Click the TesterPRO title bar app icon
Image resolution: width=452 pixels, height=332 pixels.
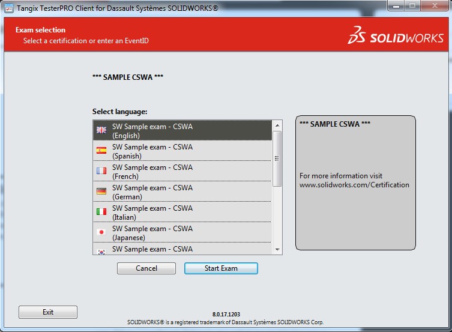coord(9,8)
